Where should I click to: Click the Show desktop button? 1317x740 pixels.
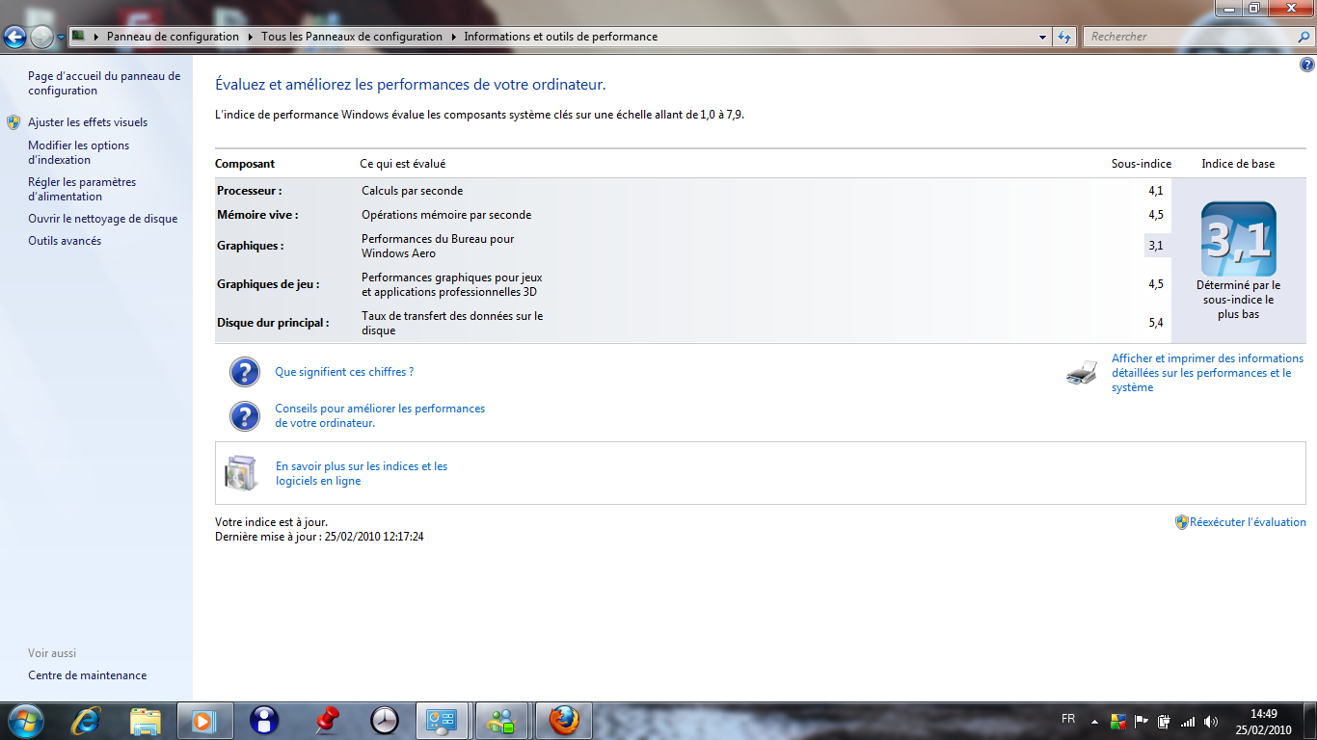(x=1310, y=722)
